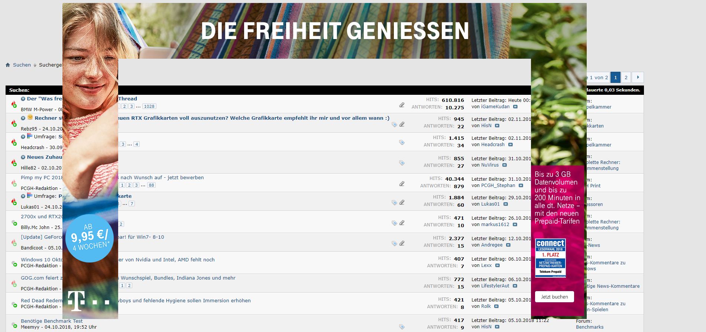Go to last post icon next to Rolk
706x332 pixels.
pyautogui.click(x=496, y=306)
